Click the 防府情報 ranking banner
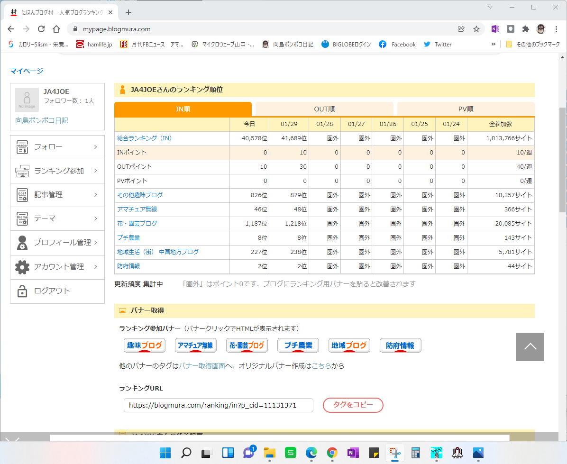The height and width of the screenshot is (464, 567). pos(400,345)
